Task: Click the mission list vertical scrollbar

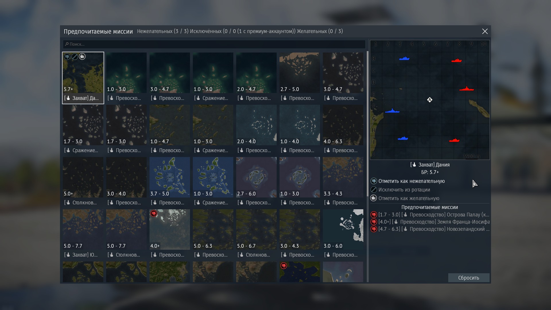Action: [368, 124]
